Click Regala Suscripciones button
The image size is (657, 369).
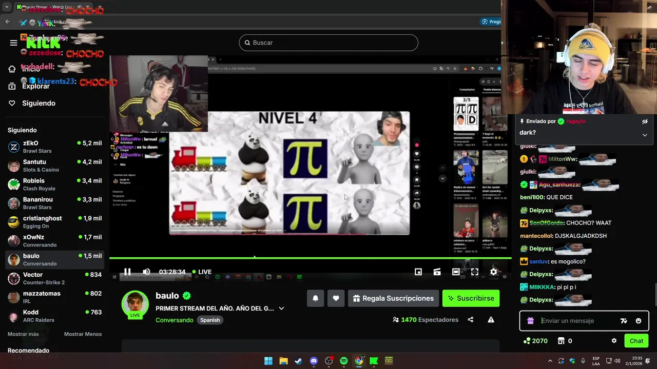tap(393, 298)
